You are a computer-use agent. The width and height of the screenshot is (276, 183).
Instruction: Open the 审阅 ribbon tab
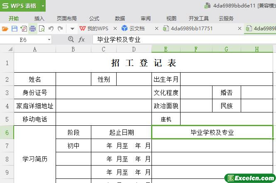(x=146, y=19)
